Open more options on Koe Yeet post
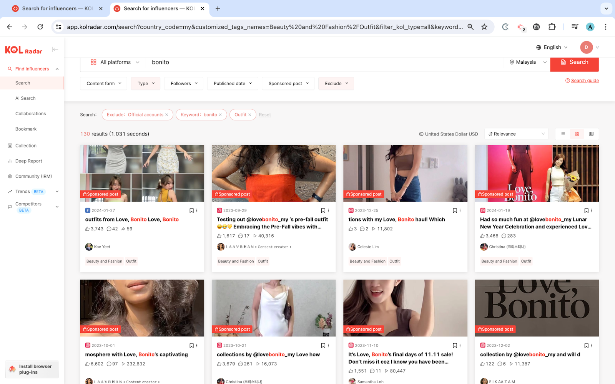 pyautogui.click(x=197, y=210)
